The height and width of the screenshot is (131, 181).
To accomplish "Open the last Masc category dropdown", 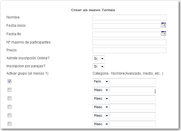I will pos(101,124).
